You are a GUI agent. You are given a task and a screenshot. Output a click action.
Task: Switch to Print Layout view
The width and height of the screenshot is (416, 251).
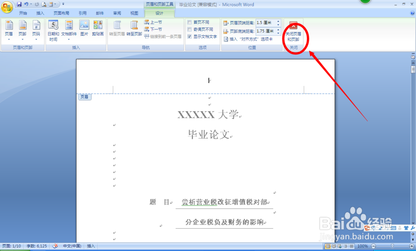tap(328, 246)
